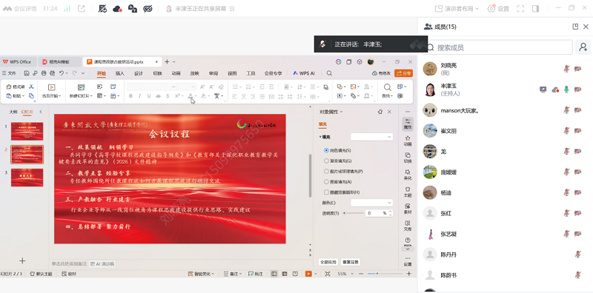Image resolution: width=593 pixels, height=293 pixels.
Task: Click the invite member icon beside search
Action: 583,47
